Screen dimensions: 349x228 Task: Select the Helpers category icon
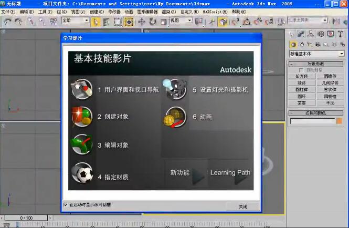click(x=326, y=45)
